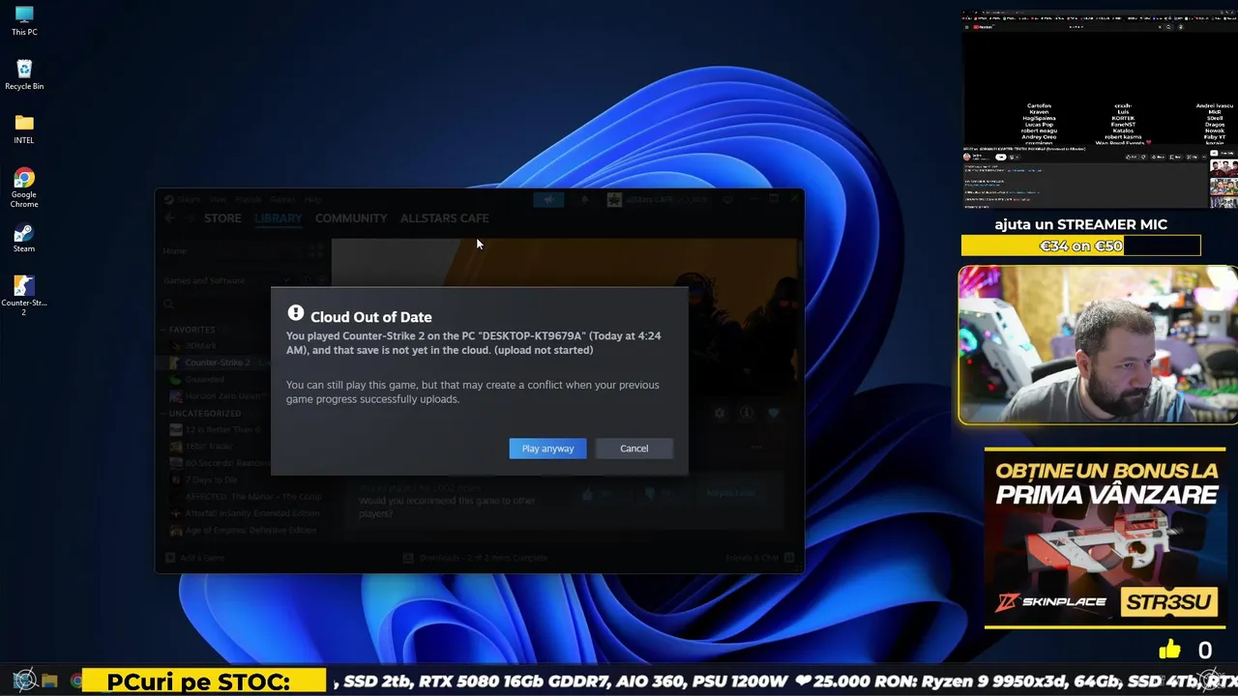The height and width of the screenshot is (696, 1238).
Task: Click Add a Game at the bottom
Action: click(x=194, y=558)
